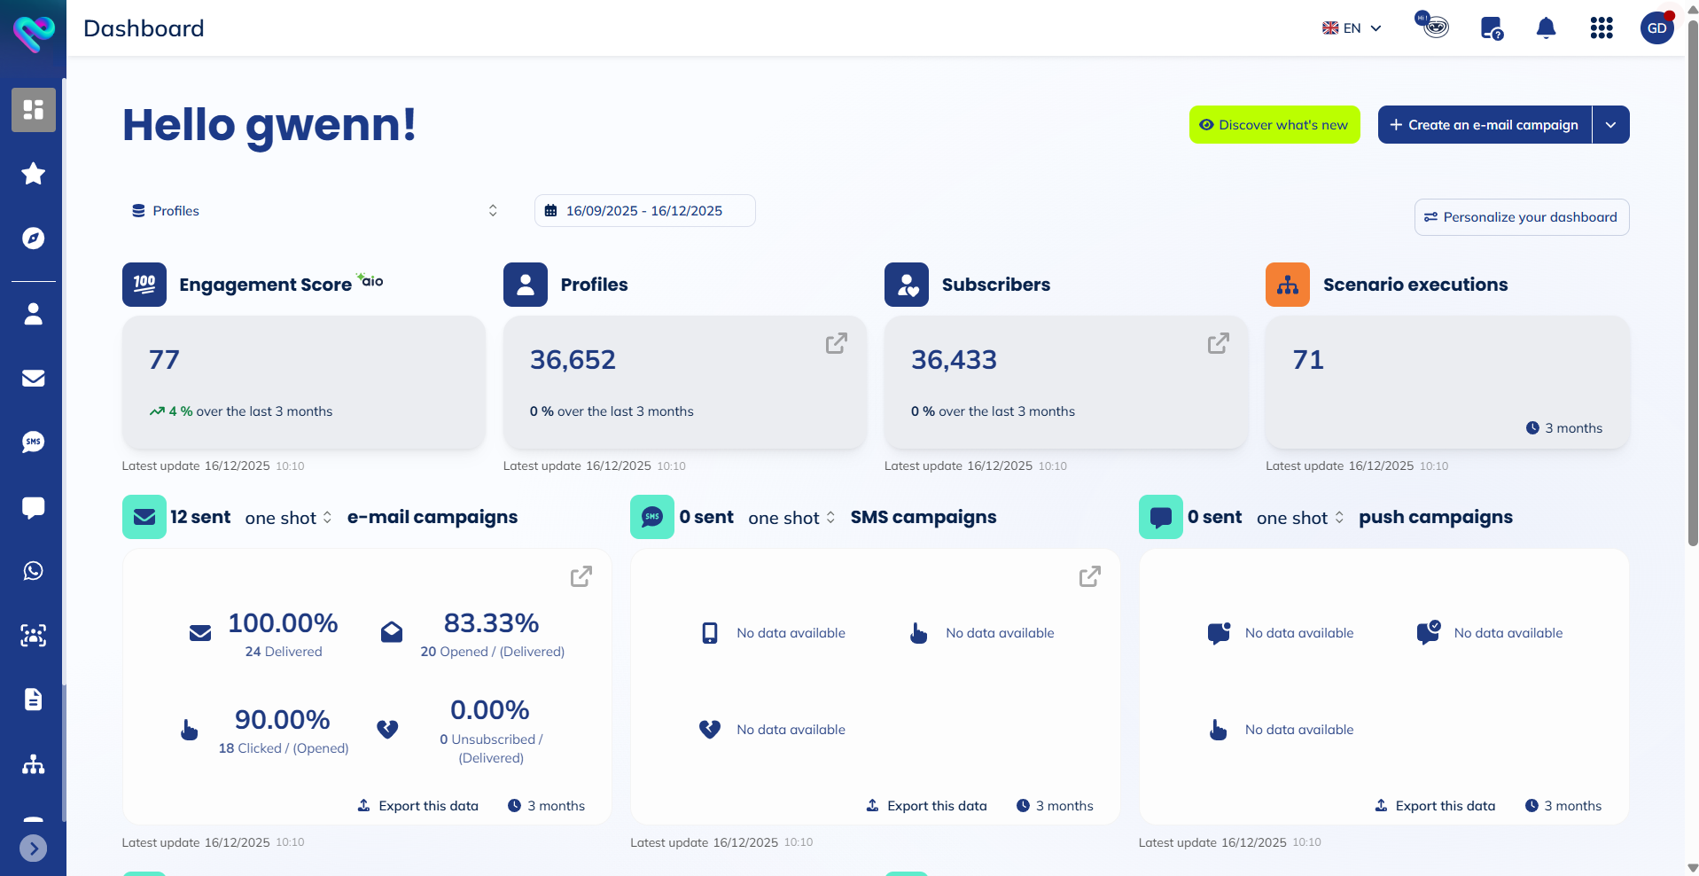Open notifications via the bell icon

1546,27
